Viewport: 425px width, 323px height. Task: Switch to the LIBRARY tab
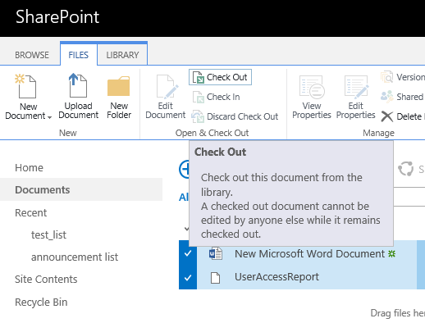(x=122, y=55)
